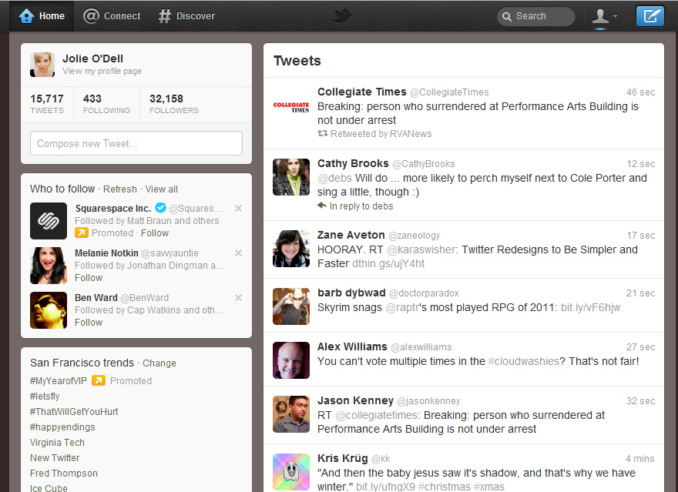Click the retweet icon by RVANews
Image resolution: width=678 pixels, height=492 pixels.
click(x=323, y=133)
